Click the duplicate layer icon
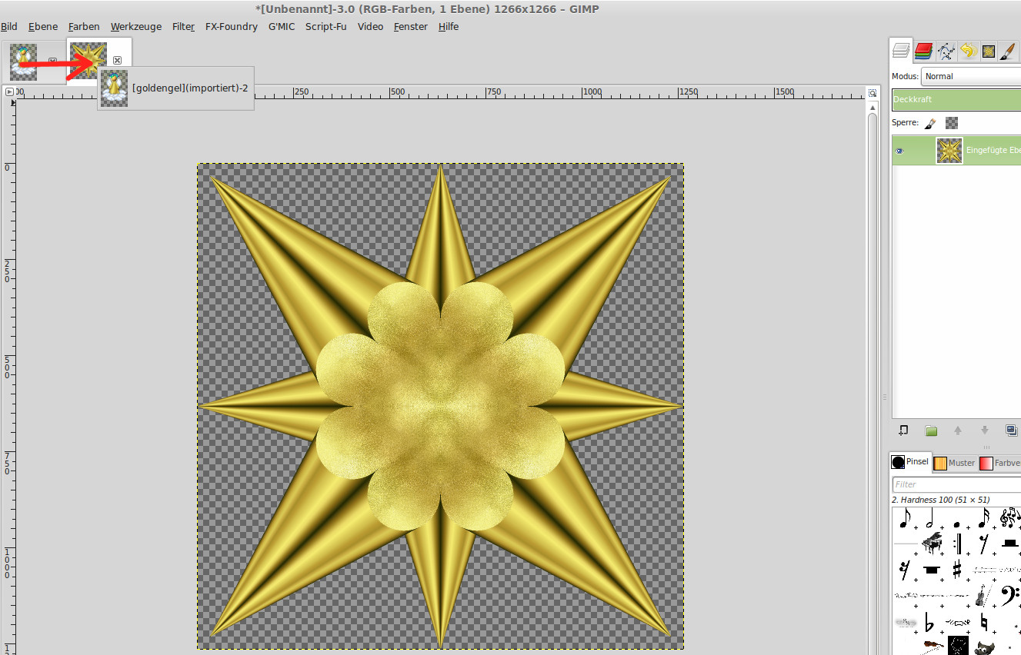This screenshot has height=655, width=1021. coord(1011,431)
